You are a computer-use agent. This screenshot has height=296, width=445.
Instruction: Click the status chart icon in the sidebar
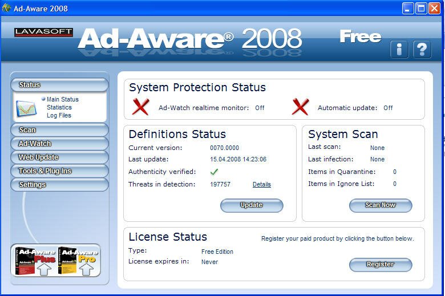coord(26,108)
